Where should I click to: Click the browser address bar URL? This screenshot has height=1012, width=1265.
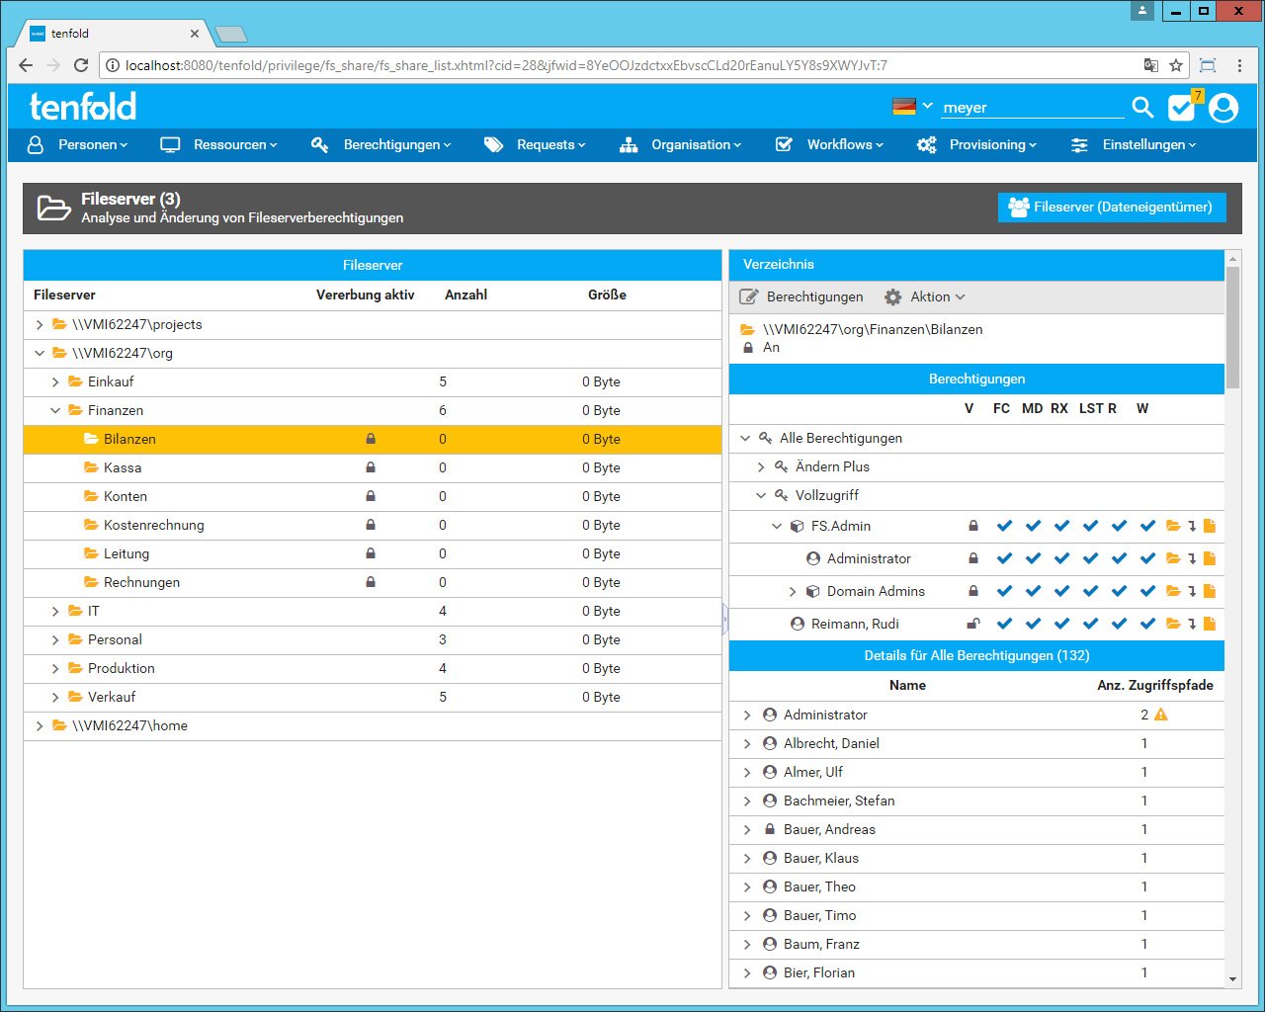click(x=506, y=65)
